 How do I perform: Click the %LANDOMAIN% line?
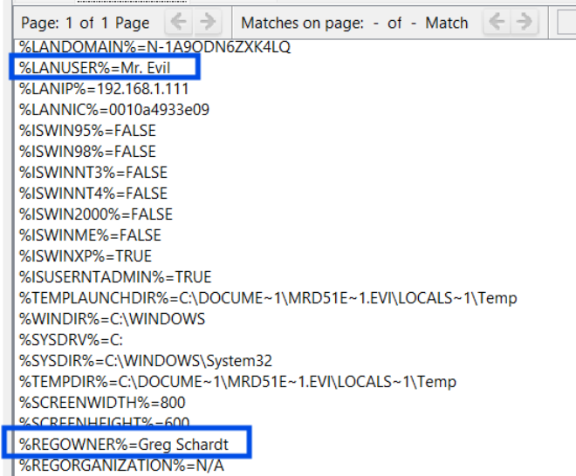[x=154, y=46]
